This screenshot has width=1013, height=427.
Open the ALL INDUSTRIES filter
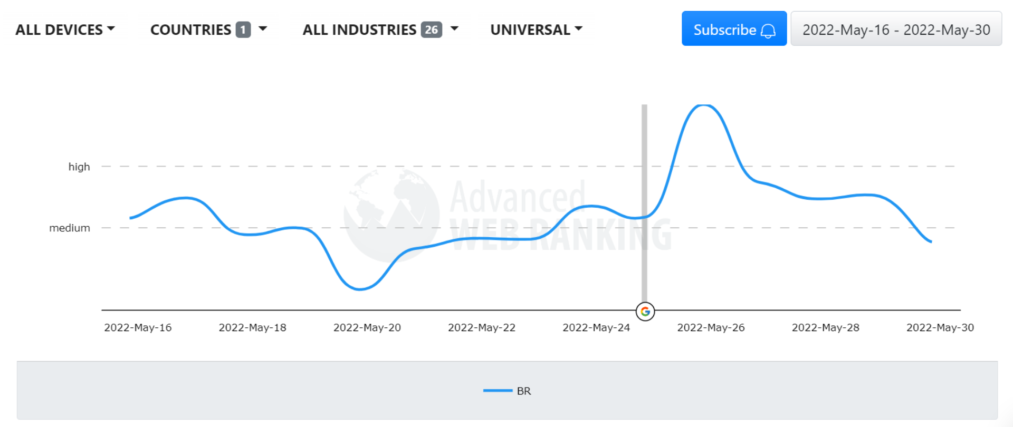pos(360,30)
